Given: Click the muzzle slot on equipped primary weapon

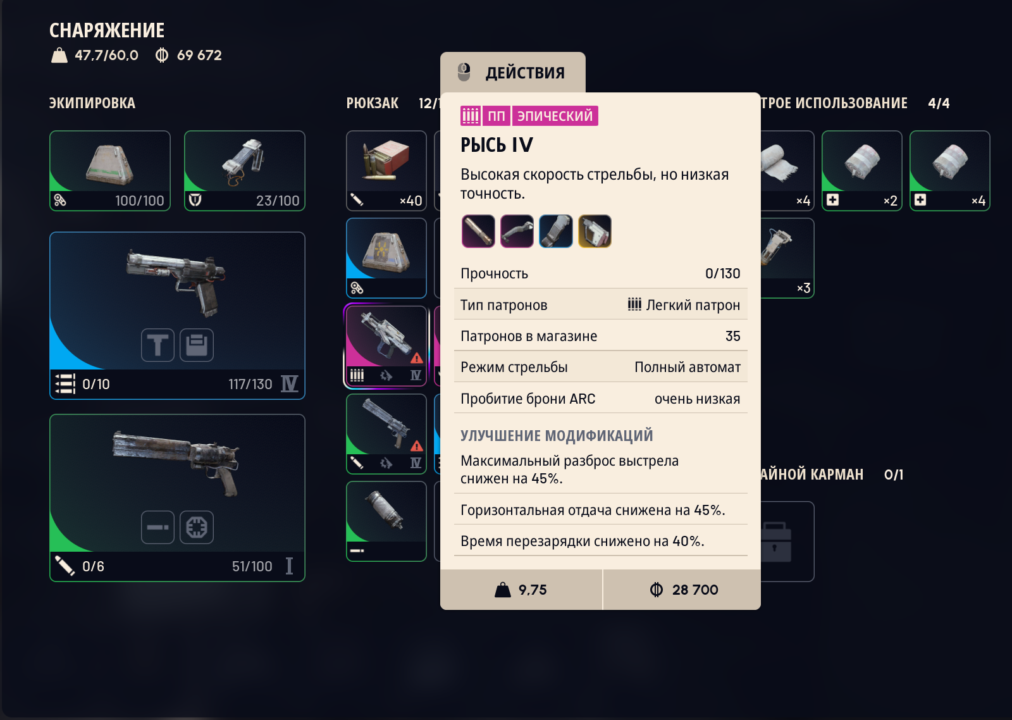Looking at the screenshot, I should pyautogui.click(x=157, y=345).
